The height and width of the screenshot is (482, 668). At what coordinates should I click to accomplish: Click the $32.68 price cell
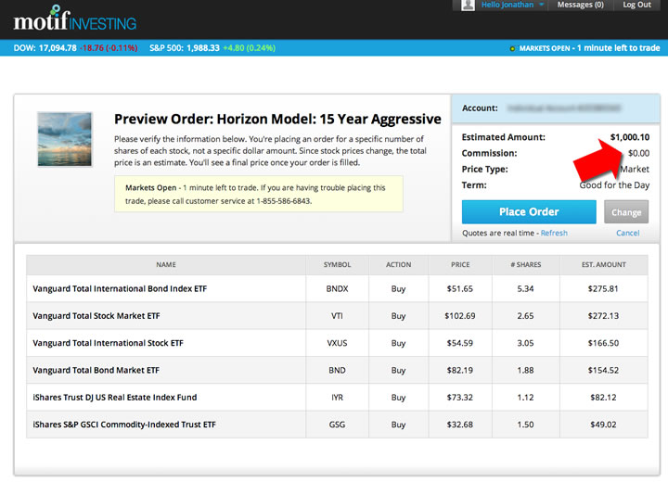tap(459, 425)
